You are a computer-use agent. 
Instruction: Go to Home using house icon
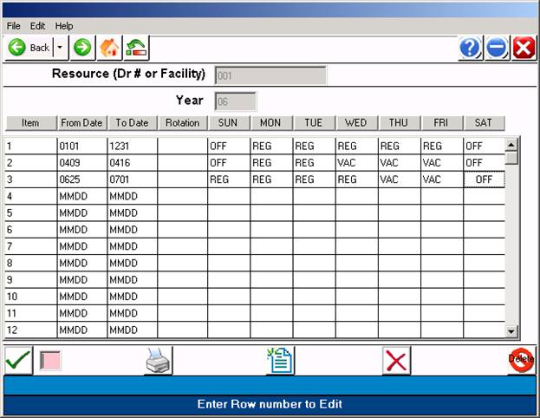[109, 48]
